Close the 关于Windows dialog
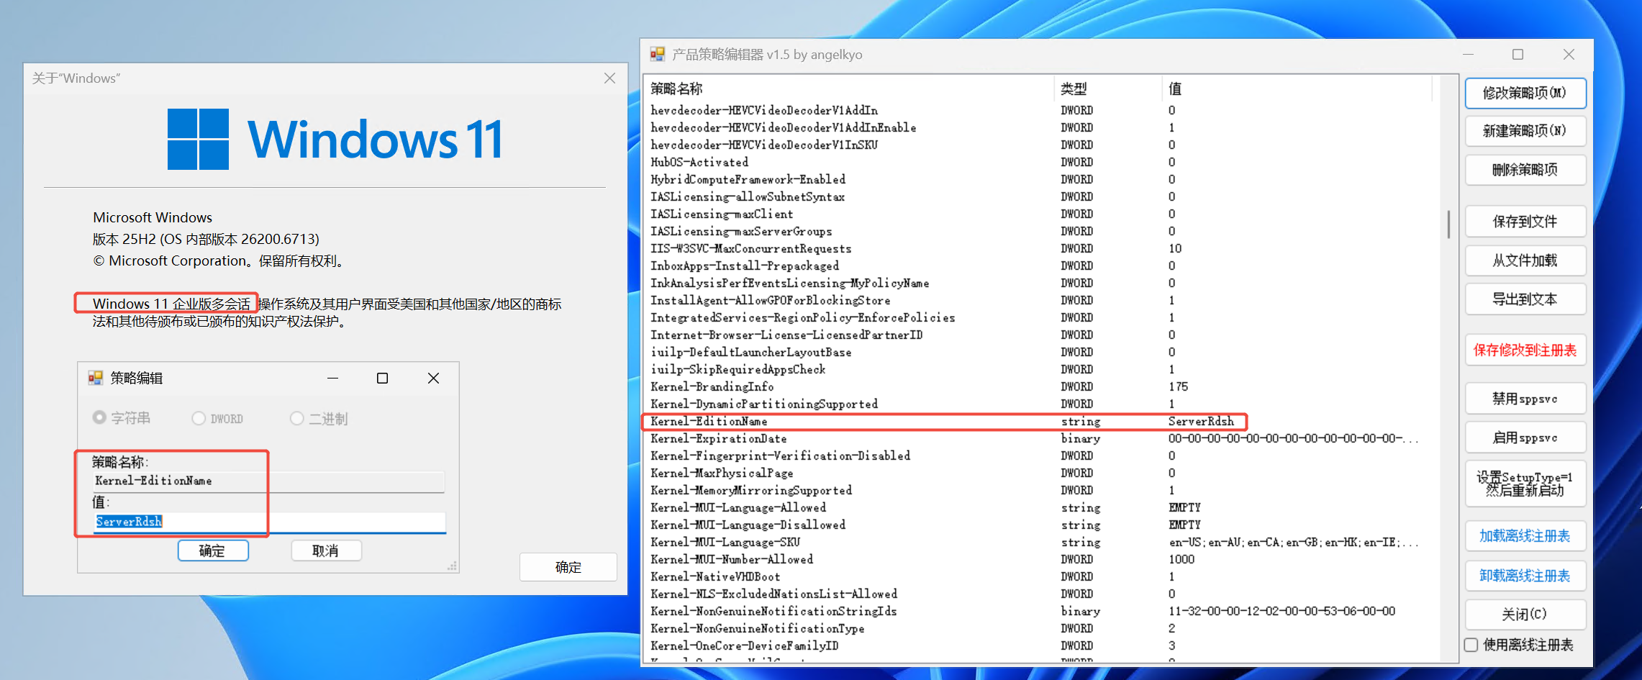 tap(609, 78)
